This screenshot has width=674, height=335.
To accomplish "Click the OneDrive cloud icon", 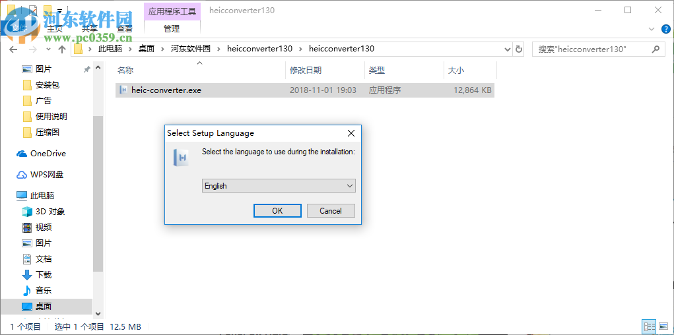I will [22, 154].
